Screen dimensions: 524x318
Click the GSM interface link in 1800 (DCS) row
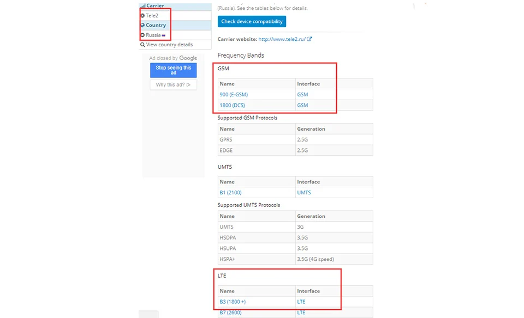(302, 105)
